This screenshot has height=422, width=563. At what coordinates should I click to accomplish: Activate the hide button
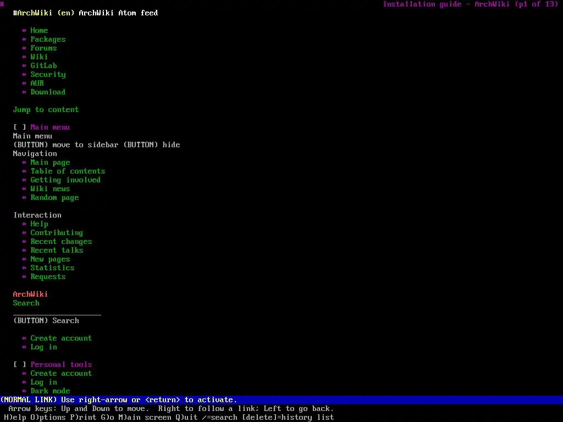point(152,145)
